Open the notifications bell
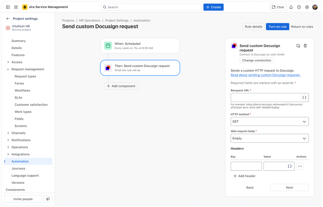This screenshot has width=323, height=207. [x=291, y=7]
